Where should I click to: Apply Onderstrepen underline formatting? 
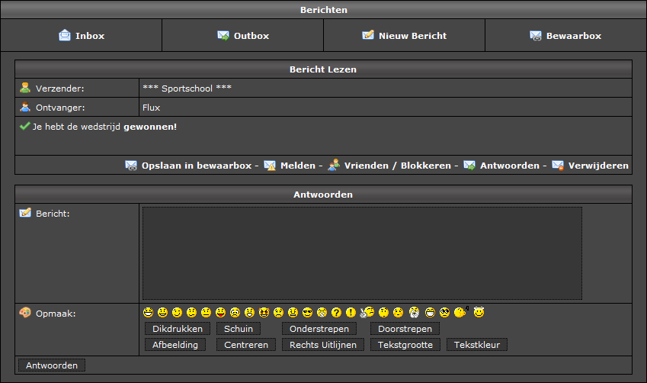point(319,329)
